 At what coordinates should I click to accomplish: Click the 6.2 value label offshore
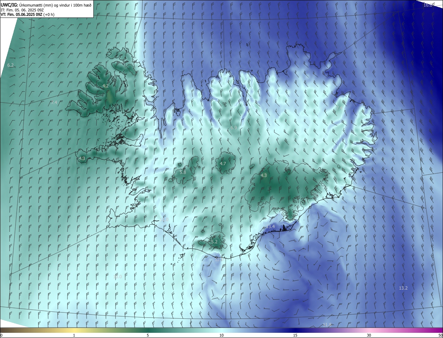pos(10,65)
